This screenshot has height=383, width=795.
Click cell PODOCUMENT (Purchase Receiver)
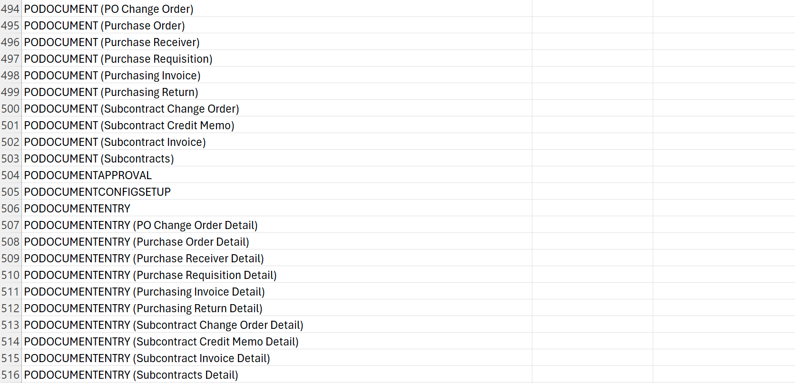click(x=277, y=42)
